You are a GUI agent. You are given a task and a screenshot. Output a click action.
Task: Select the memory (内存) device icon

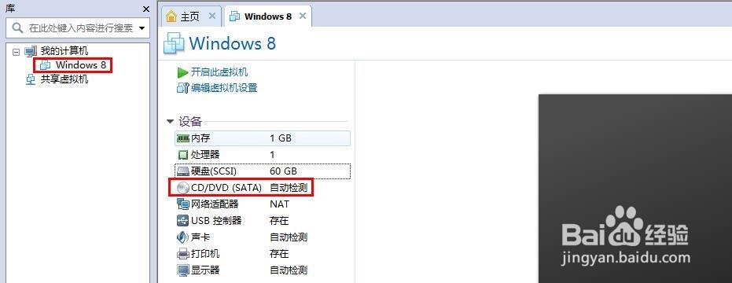[x=182, y=138]
